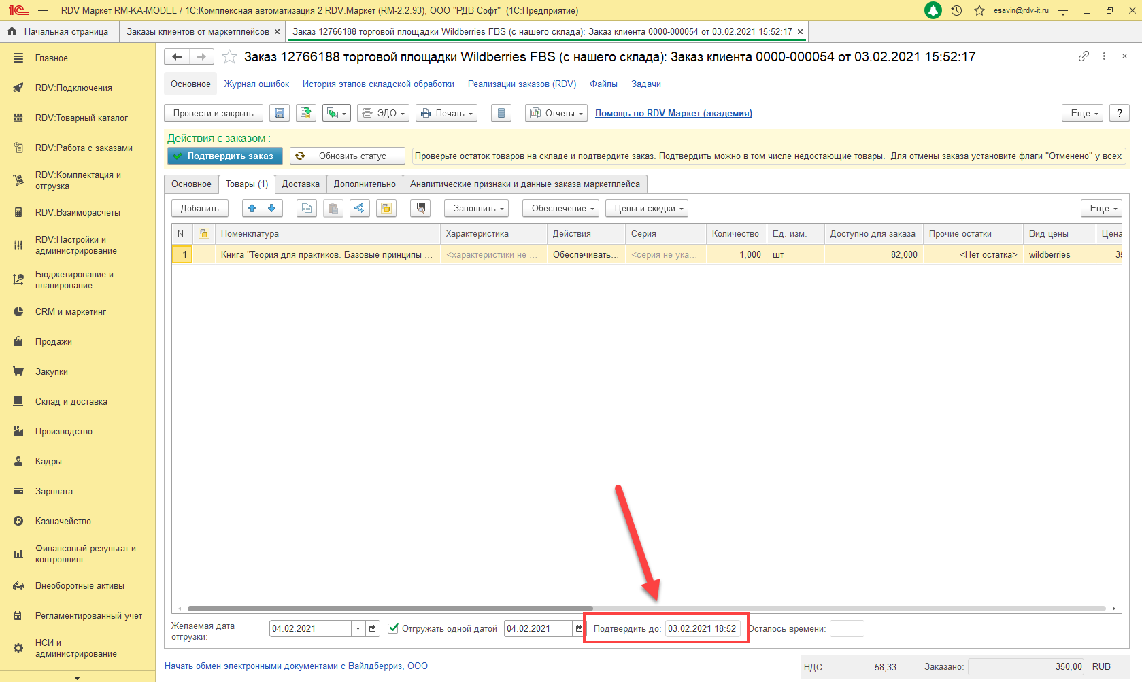Open the Заполнить dropdown menu

(x=476, y=208)
